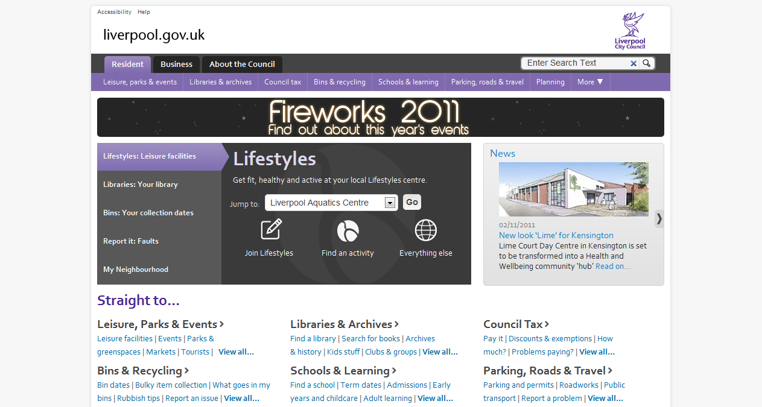This screenshot has width=762, height=407.
Task: Click the magnifying glass search icon
Action: (646, 63)
